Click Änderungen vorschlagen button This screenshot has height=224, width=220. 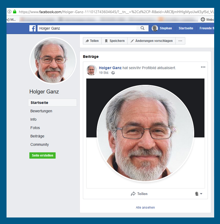click(x=151, y=41)
